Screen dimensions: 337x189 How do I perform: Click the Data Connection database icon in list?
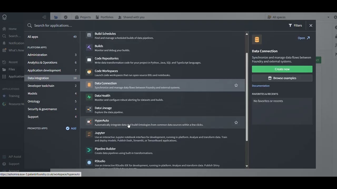pyautogui.click(x=89, y=85)
